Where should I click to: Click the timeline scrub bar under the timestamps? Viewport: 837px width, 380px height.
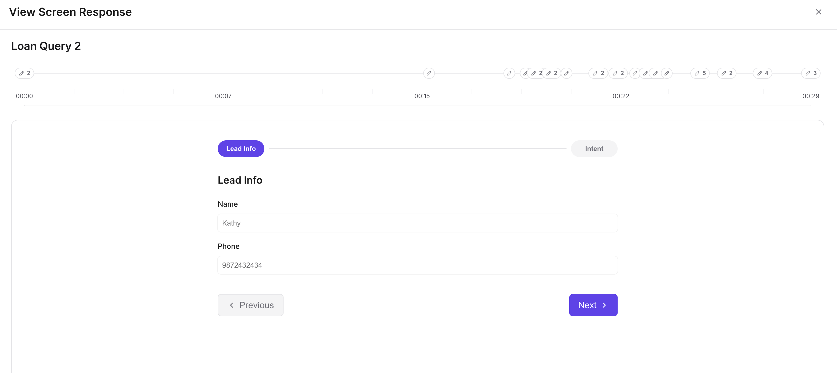(x=417, y=105)
